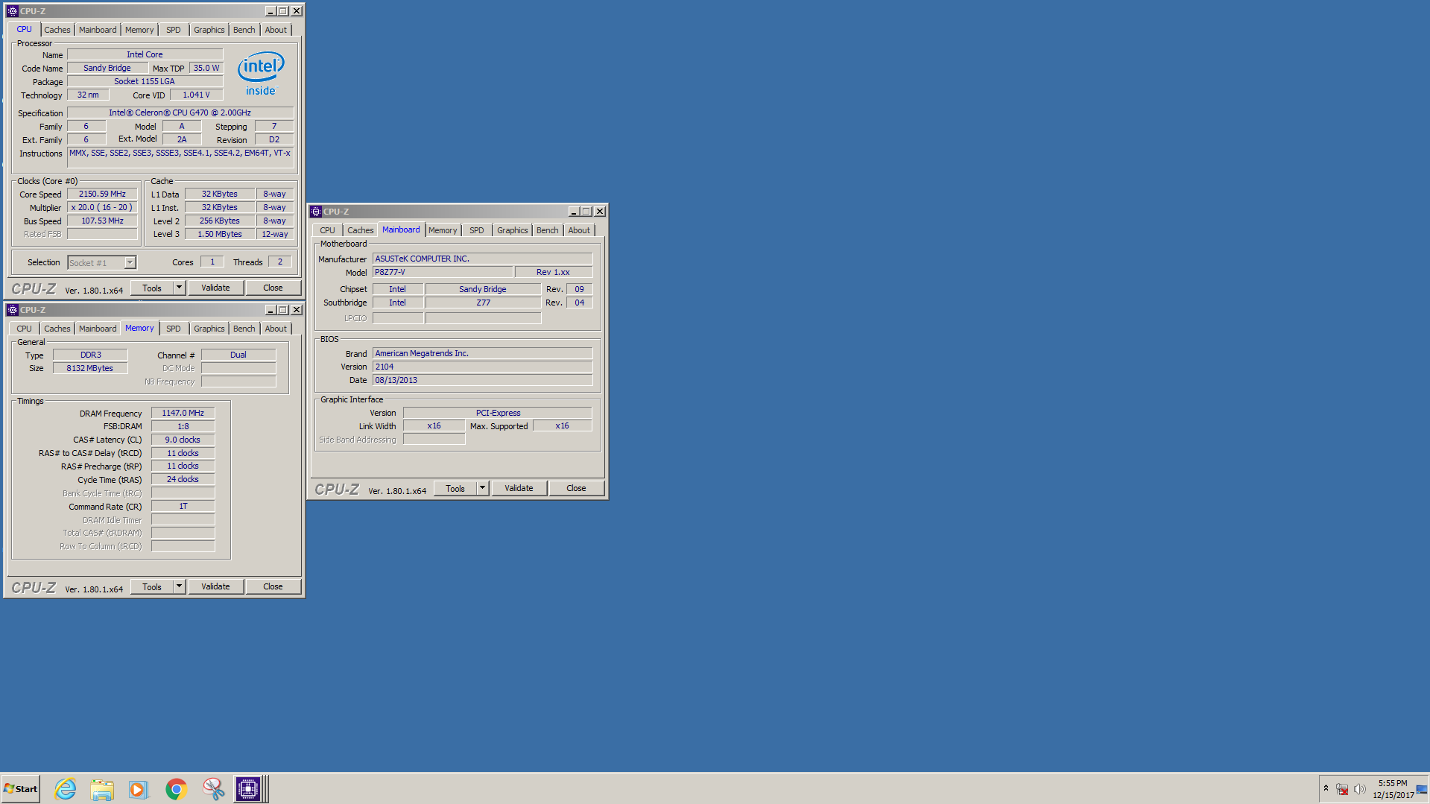Open network status icon in the tray
Viewport: 1430px width, 804px height.
(1342, 789)
